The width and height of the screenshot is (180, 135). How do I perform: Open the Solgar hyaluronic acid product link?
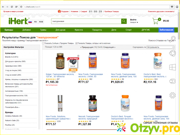pos(60,75)
